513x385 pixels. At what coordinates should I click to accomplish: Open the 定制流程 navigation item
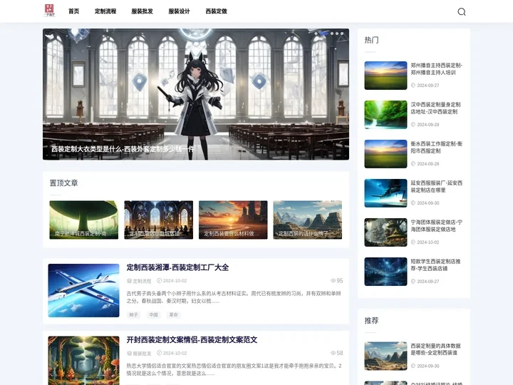pyautogui.click(x=105, y=11)
